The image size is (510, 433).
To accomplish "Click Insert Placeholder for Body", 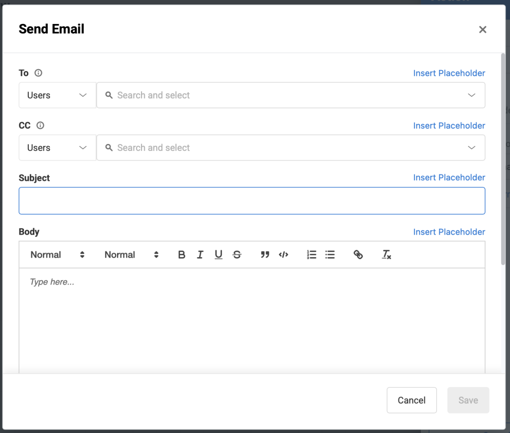I will pos(449,232).
